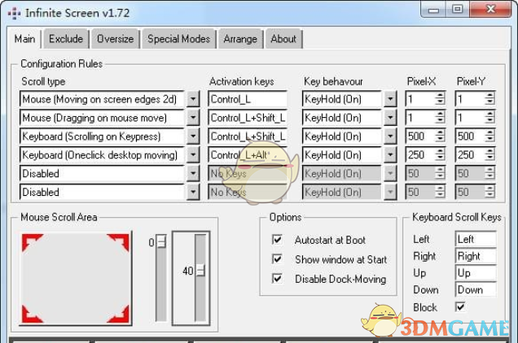
Task: Click the top-right red corner marker
Action: 119,242
